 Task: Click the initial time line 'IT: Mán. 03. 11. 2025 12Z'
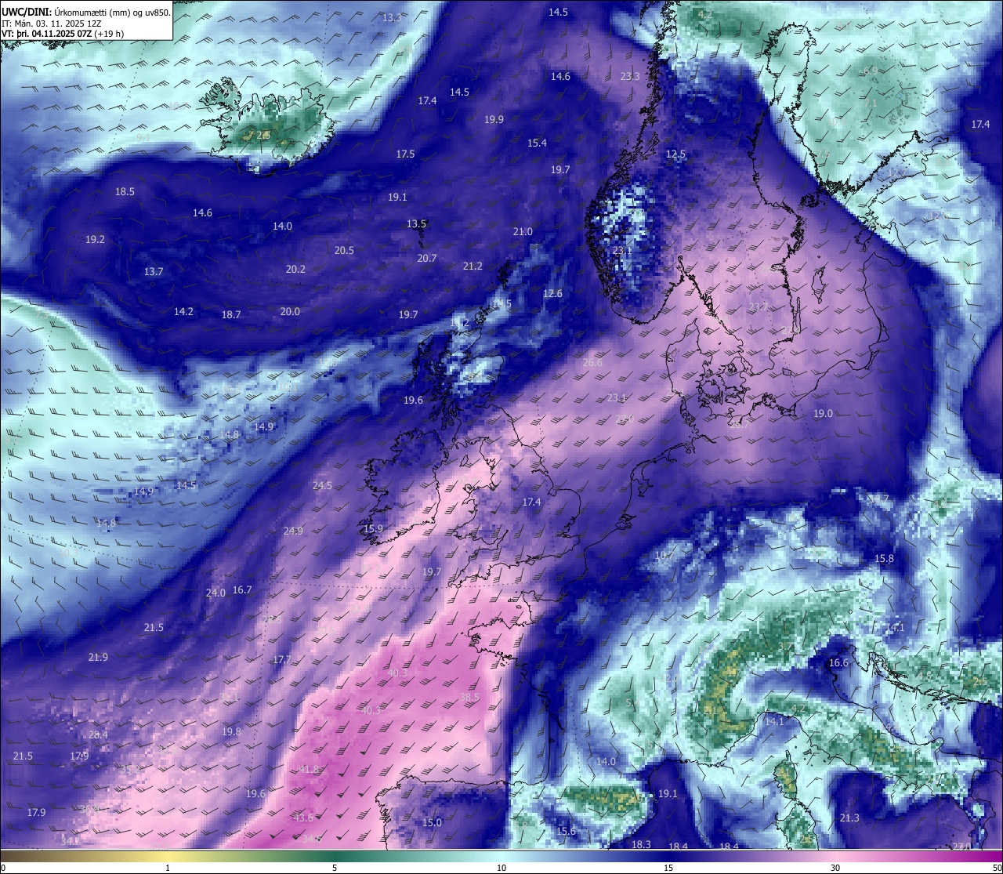coord(52,24)
